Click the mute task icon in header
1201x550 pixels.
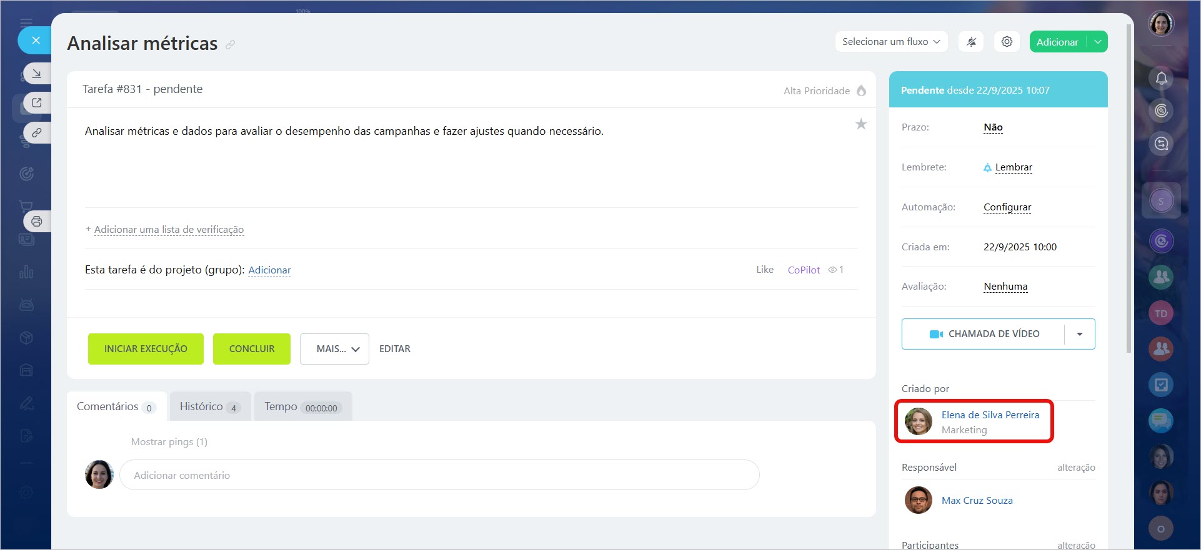coord(971,42)
